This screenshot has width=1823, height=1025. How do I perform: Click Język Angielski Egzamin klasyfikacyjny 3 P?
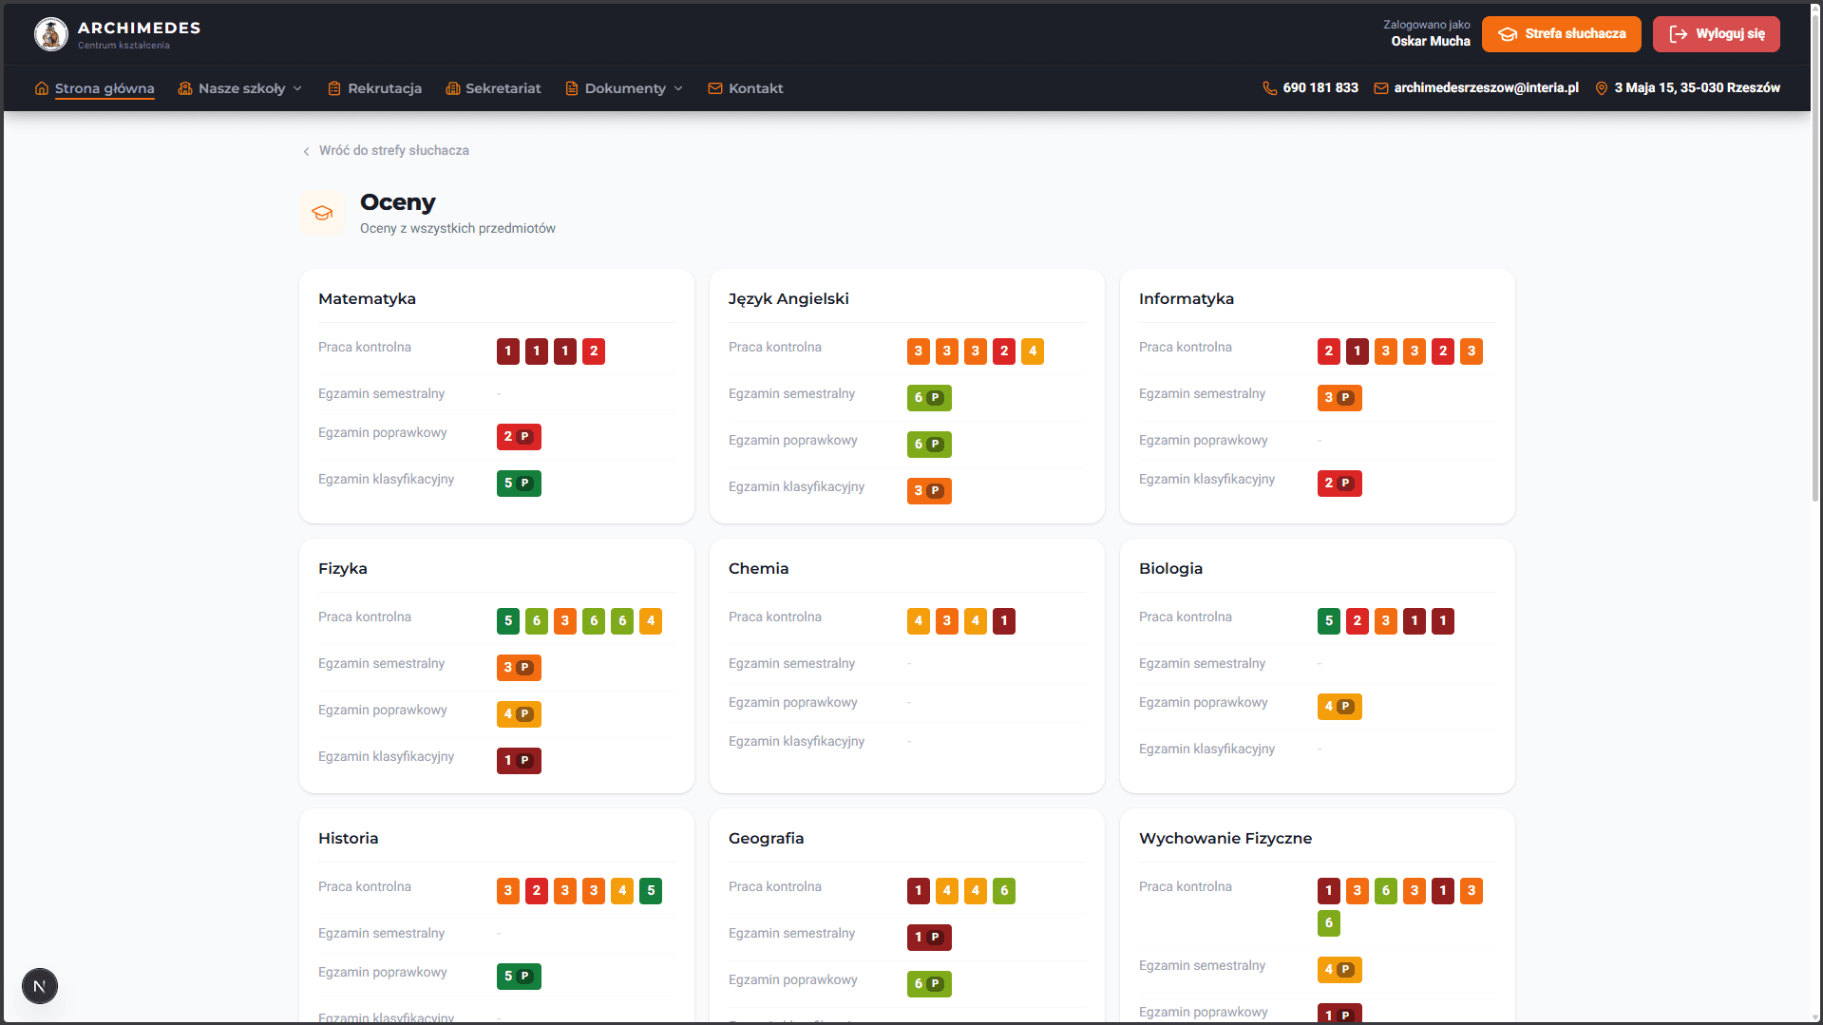(x=929, y=491)
